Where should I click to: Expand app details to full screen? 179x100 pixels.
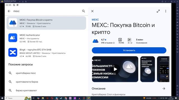[x=158, y=11]
